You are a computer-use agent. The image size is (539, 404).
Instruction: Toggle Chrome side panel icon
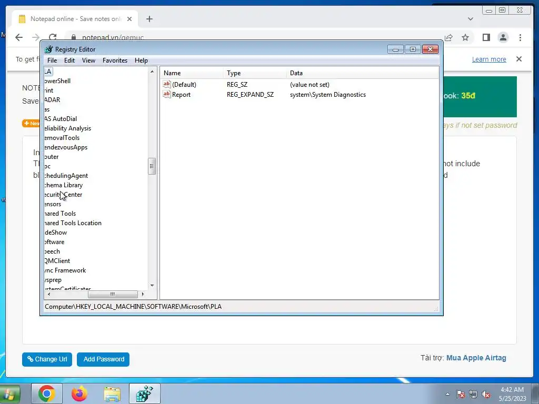[486, 37]
